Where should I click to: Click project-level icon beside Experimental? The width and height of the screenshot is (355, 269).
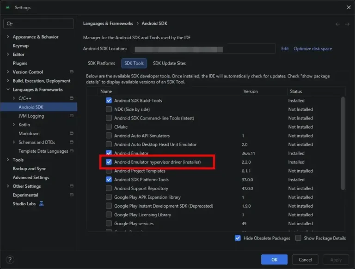pyautogui.click(x=72, y=195)
